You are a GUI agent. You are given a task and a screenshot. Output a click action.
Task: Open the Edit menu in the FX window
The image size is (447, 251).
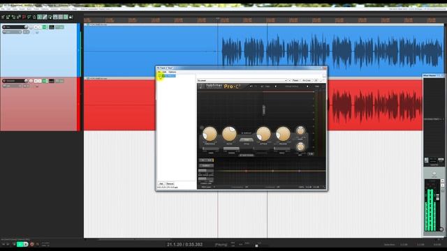[165, 72]
